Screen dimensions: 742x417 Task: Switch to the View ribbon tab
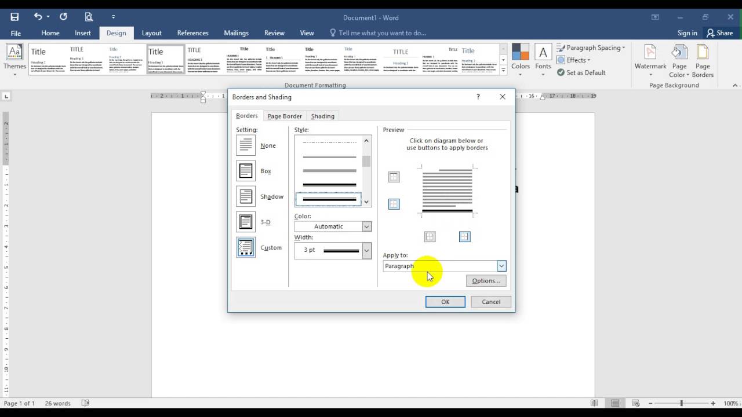coord(307,33)
